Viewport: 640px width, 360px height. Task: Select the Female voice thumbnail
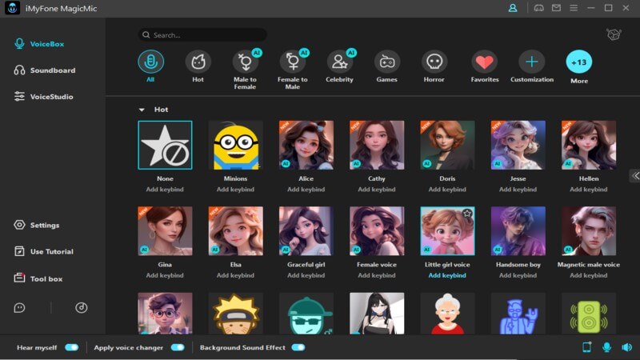[377, 231]
